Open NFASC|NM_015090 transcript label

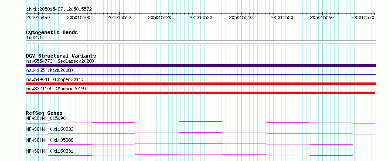(46, 118)
